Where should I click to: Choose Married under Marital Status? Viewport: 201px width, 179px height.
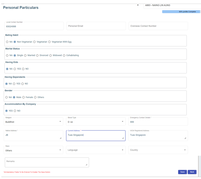(x=25, y=55)
